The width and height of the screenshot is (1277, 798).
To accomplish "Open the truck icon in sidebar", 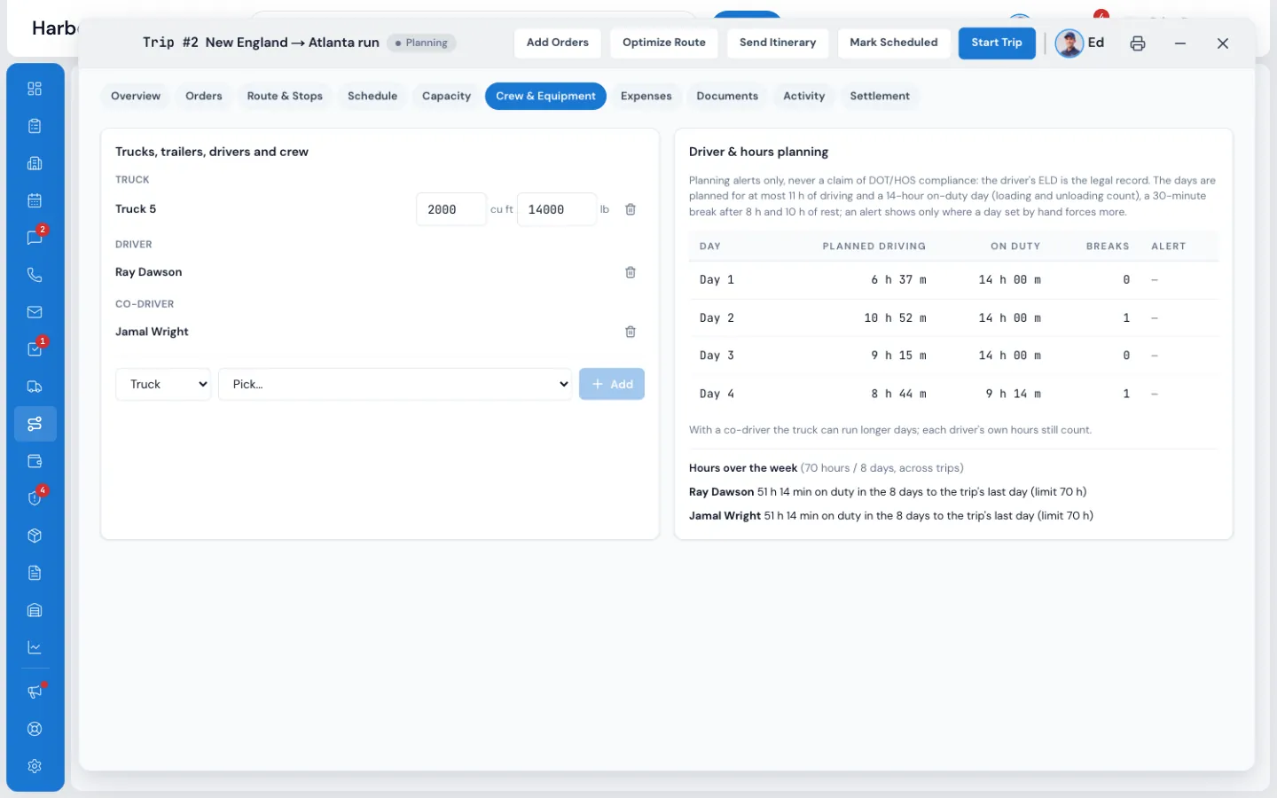I will (x=35, y=387).
